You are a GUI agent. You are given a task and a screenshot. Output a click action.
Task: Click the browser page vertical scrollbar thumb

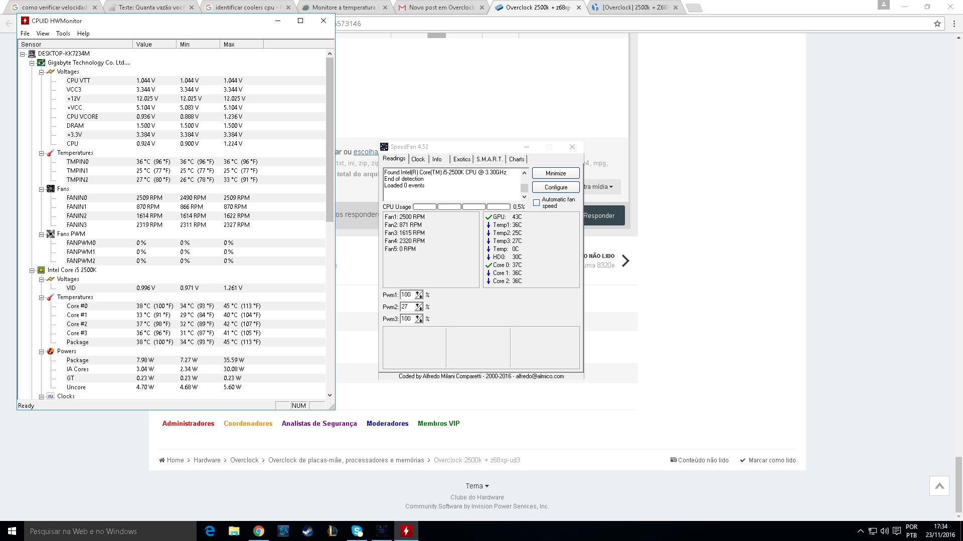pyautogui.click(x=958, y=485)
